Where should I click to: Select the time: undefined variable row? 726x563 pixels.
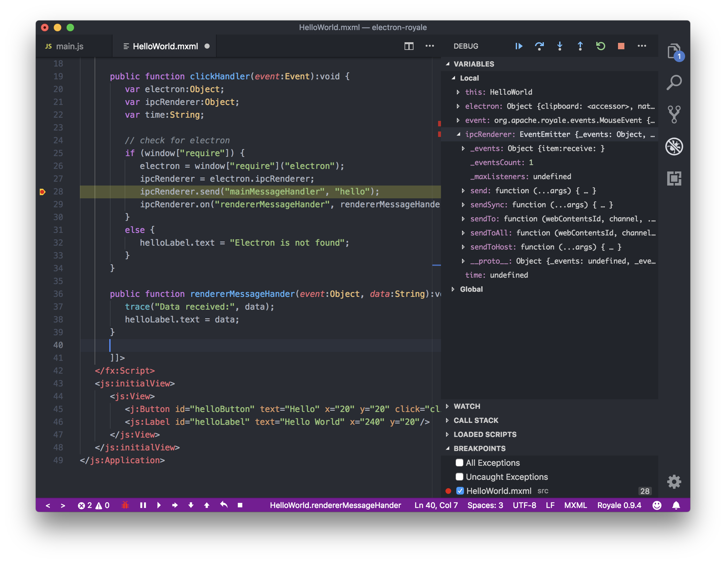550,275
